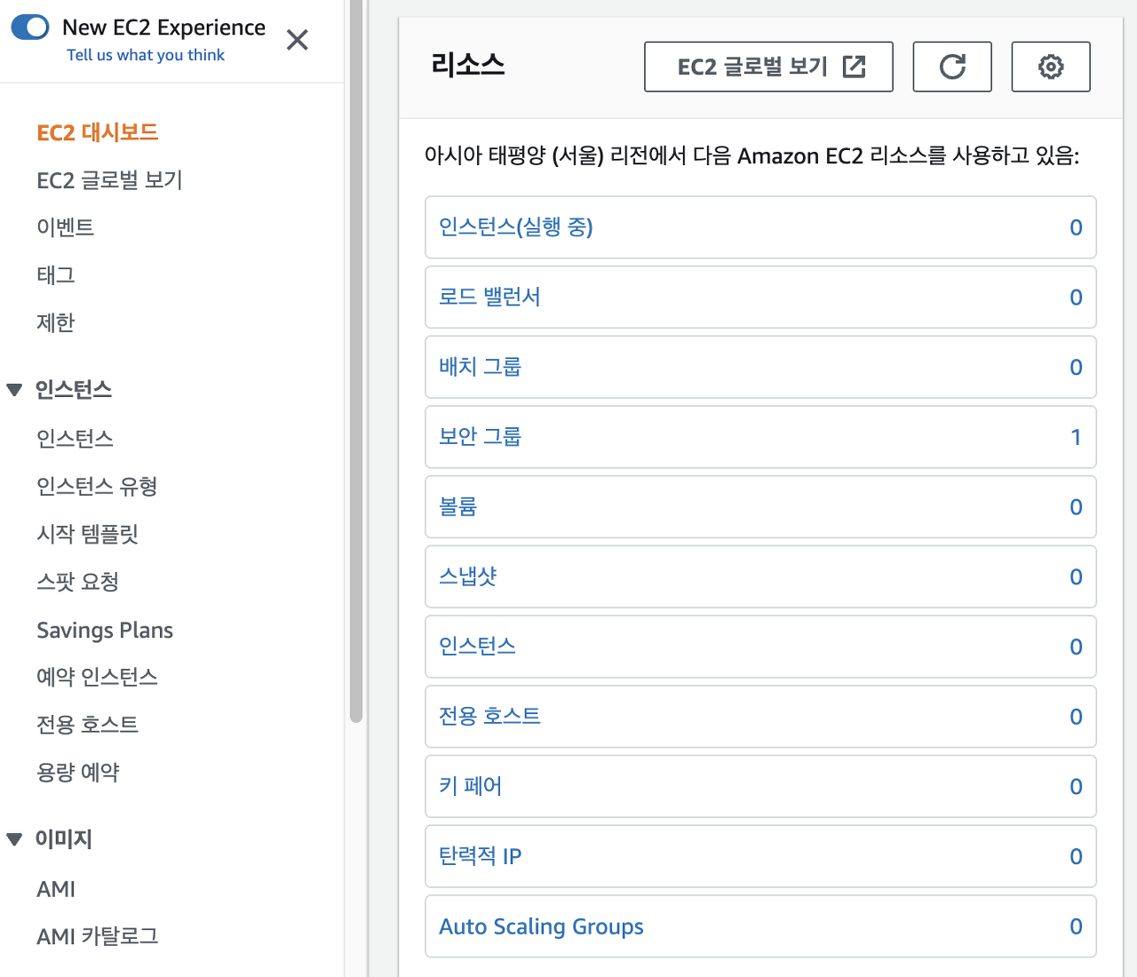Viewport: 1137px width, 977px height.
Task: Collapse the 이미지 sidebar section
Action: [14, 839]
